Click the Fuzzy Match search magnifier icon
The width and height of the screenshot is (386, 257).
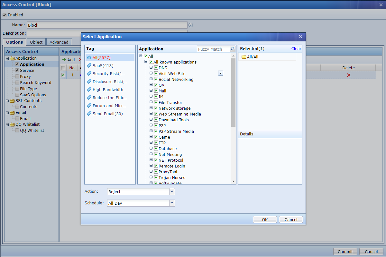(232, 49)
